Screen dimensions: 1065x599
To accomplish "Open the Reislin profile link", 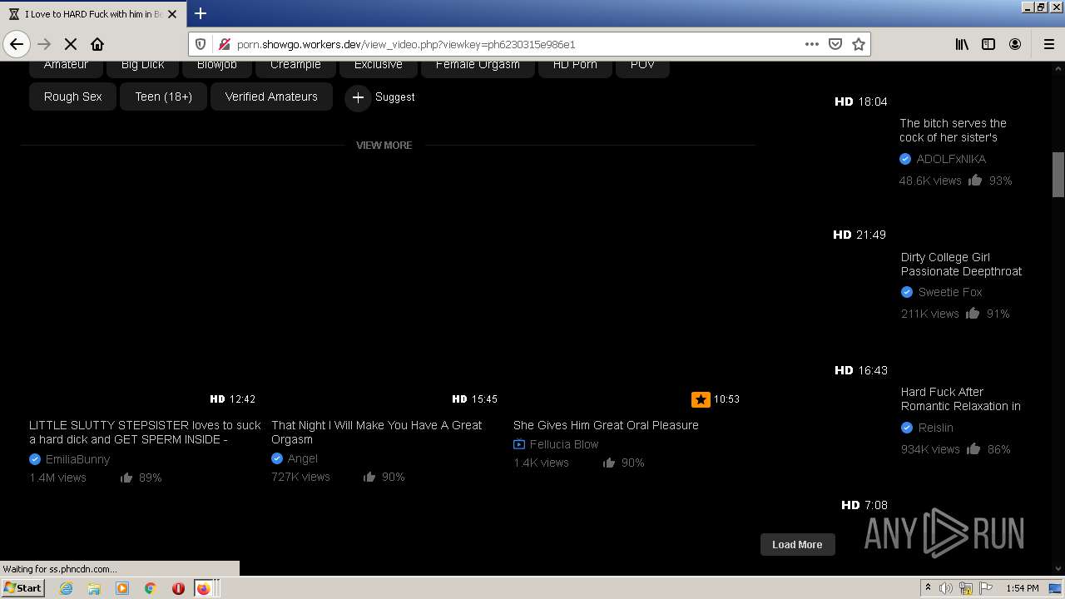I will coord(935,428).
